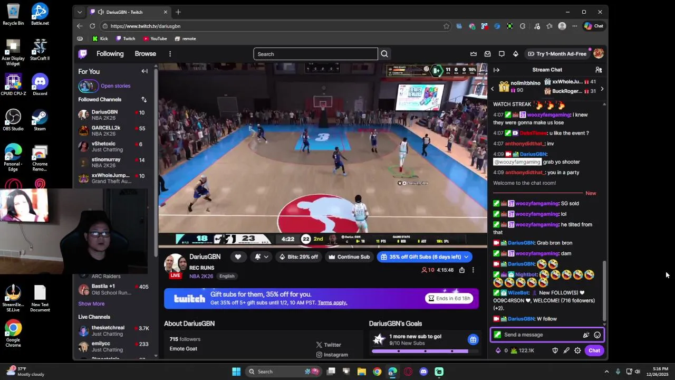The height and width of the screenshot is (380, 675).
Task: Open the chat community users icon
Action: point(599,70)
